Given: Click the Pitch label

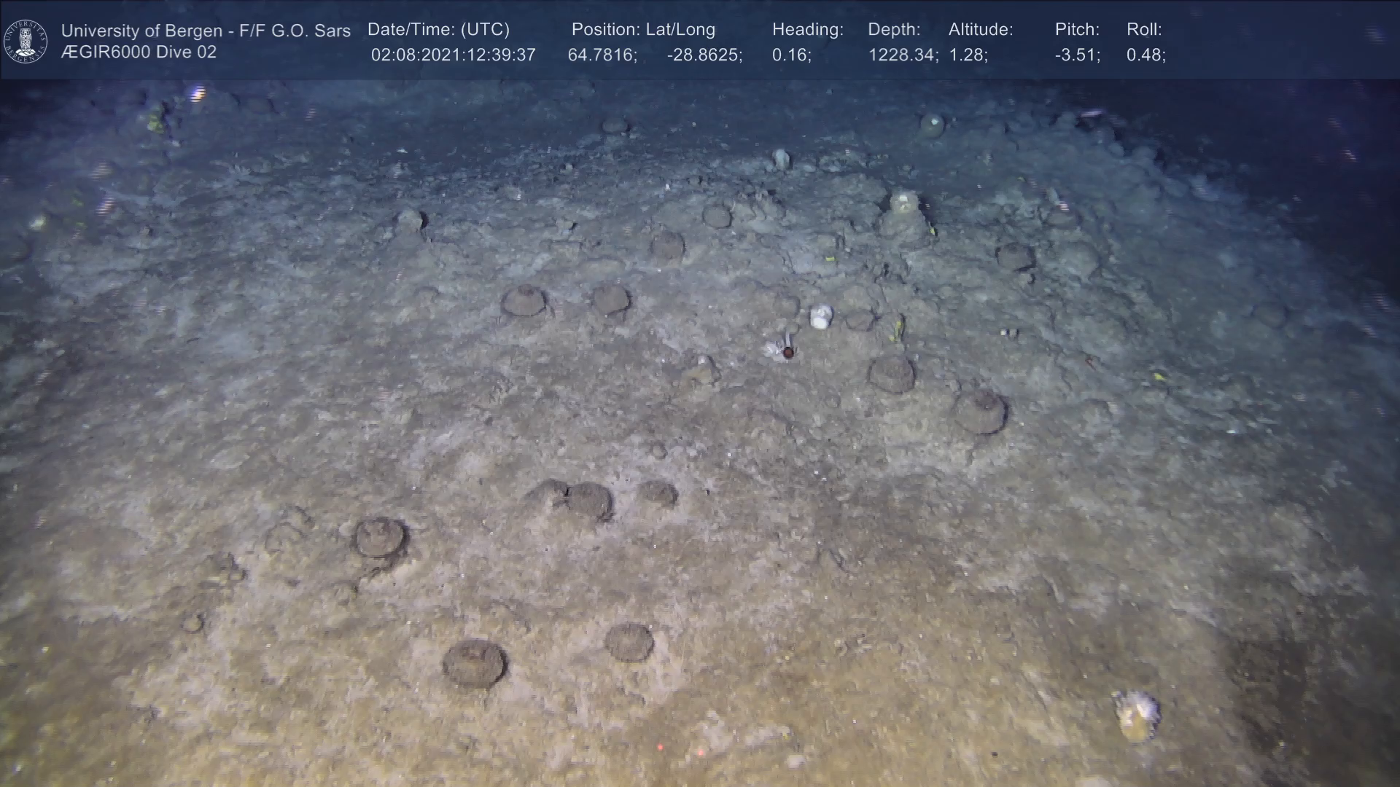Looking at the screenshot, I should pyautogui.click(x=1077, y=30).
